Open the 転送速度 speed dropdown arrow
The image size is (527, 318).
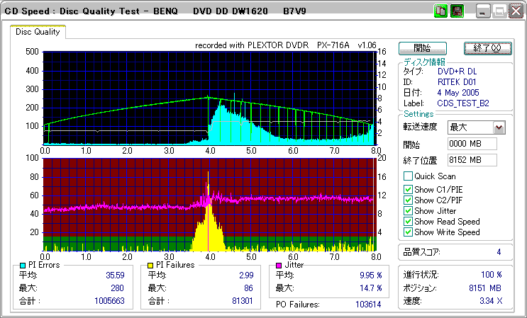(x=499, y=127)
